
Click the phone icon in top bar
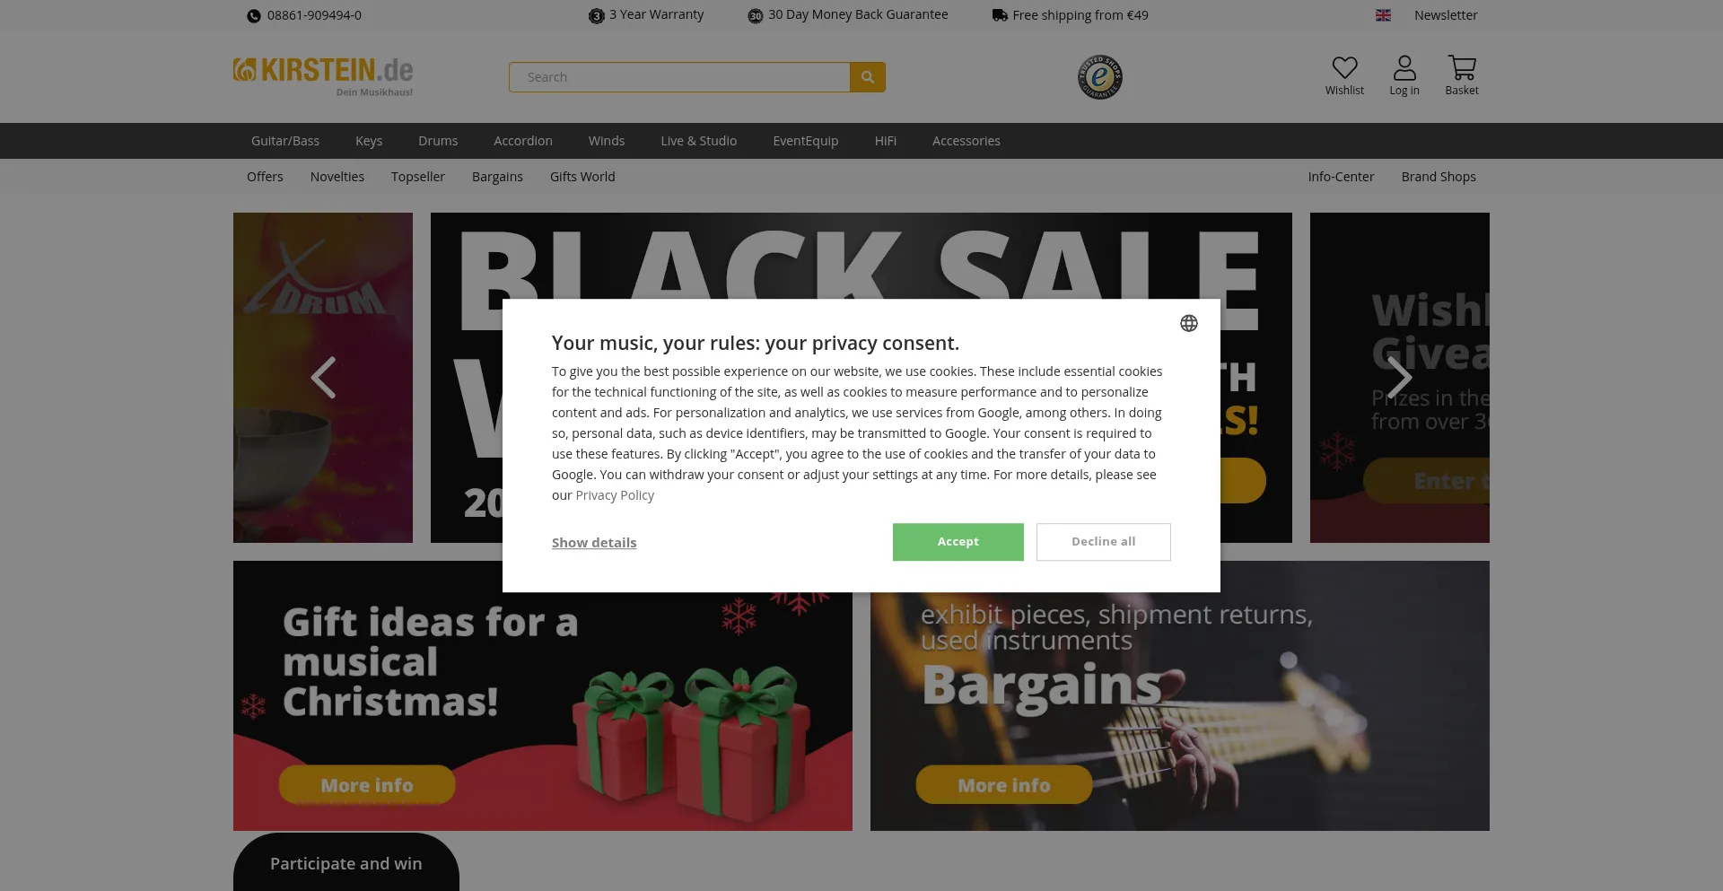(254, 15)
